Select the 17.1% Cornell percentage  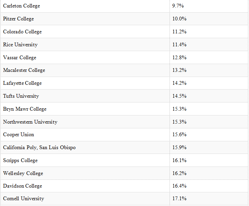(179, 199)
